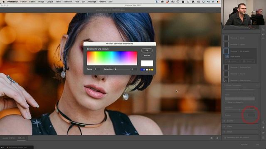The height and width of the screenshot is (149, 266).
Task: Open the Sélection menu
Action: pyautogui.click(x=67, y=2)
